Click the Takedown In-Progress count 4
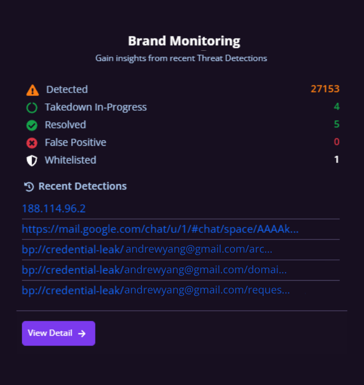This screenshot has height=385, width=364. click(x=336, y=107)
